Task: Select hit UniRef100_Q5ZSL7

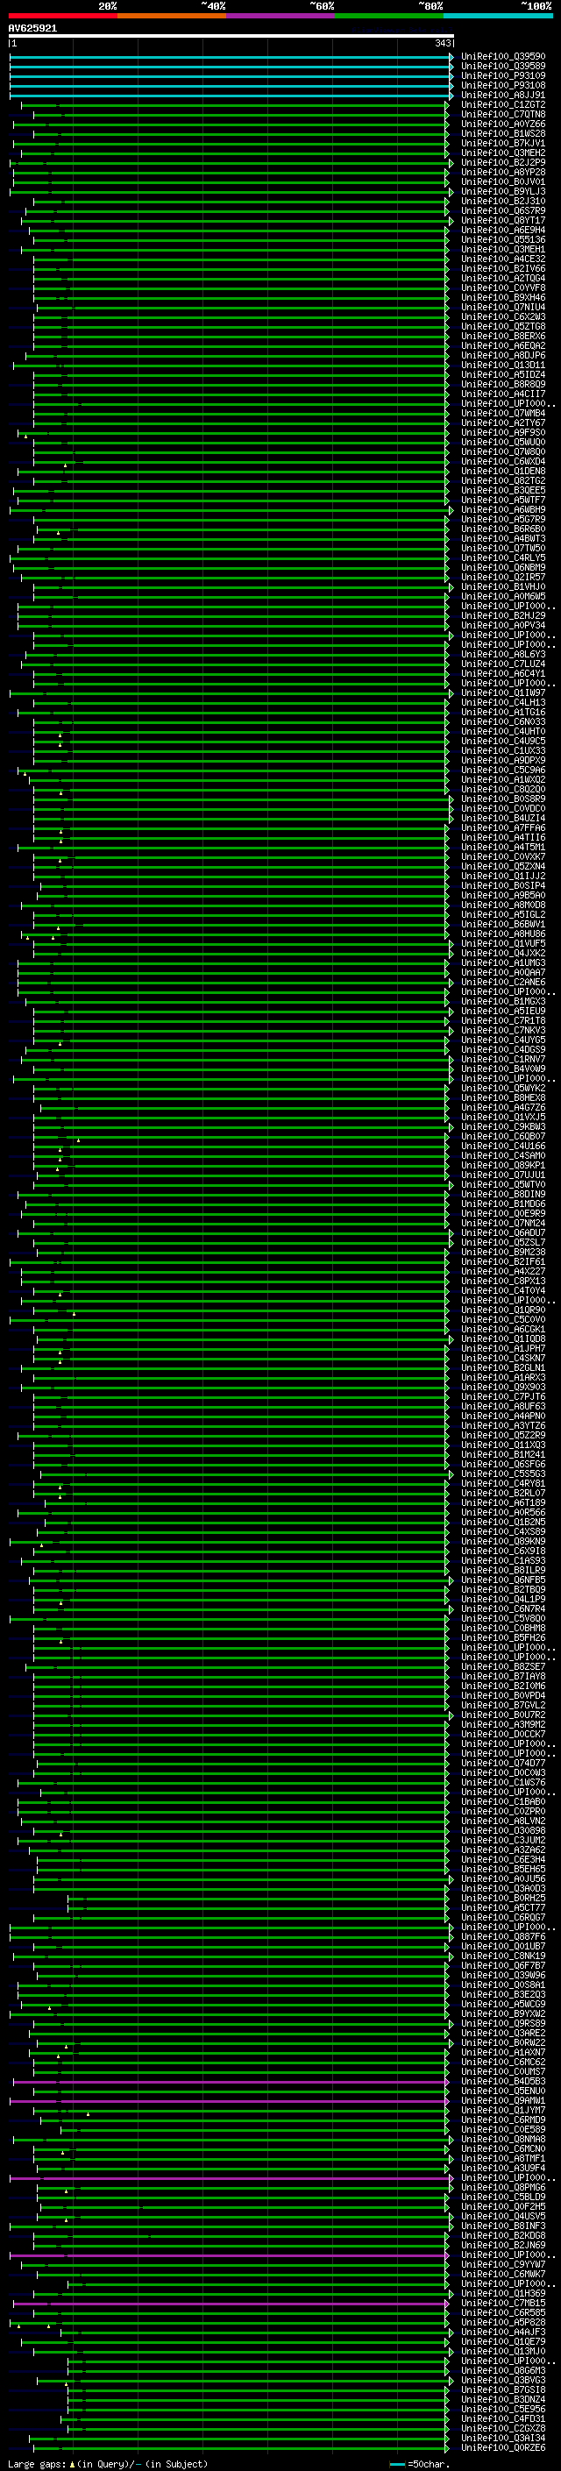Action: pyautogui.click(x=503, y=1242)
